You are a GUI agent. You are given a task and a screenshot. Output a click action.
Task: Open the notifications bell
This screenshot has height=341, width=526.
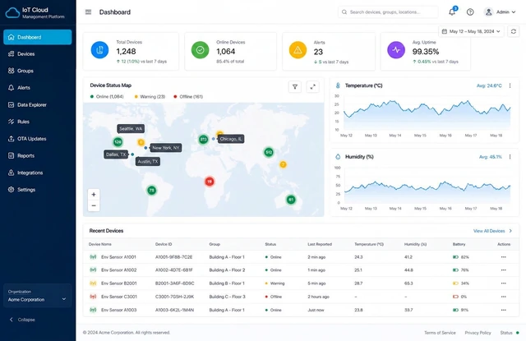[x=452, y=12]
